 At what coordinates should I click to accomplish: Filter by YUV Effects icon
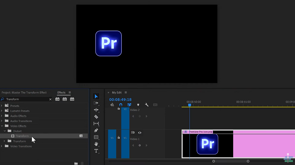[x=72, y=99]
